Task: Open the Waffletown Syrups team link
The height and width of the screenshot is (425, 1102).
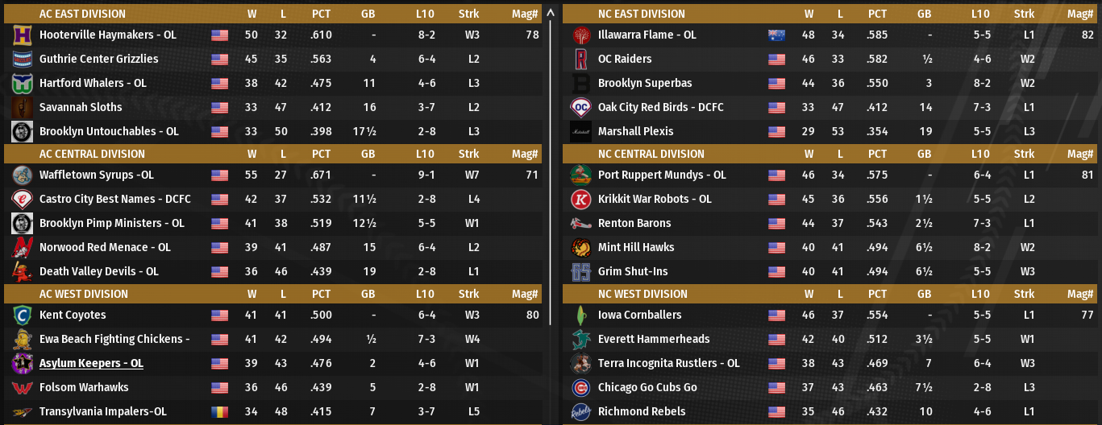Action: click(x=96, y=175)
